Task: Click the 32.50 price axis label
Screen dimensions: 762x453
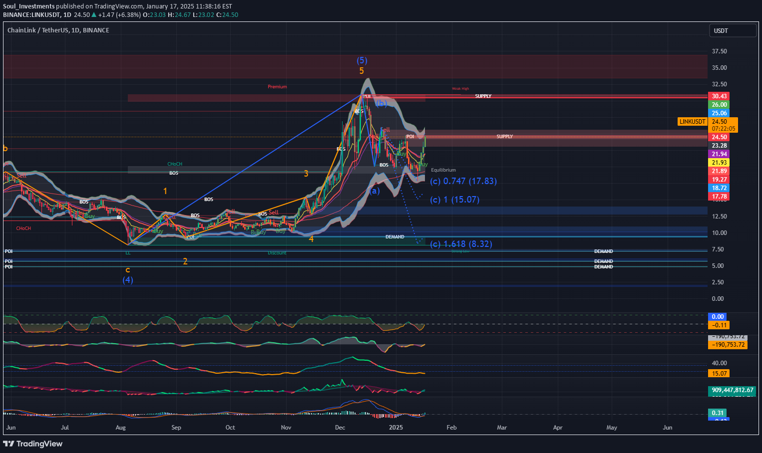Action: coord(719,84)
